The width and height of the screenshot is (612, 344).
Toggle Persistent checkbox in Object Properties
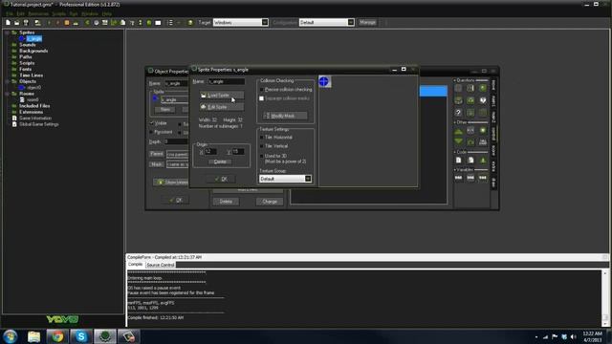[152, 132]
